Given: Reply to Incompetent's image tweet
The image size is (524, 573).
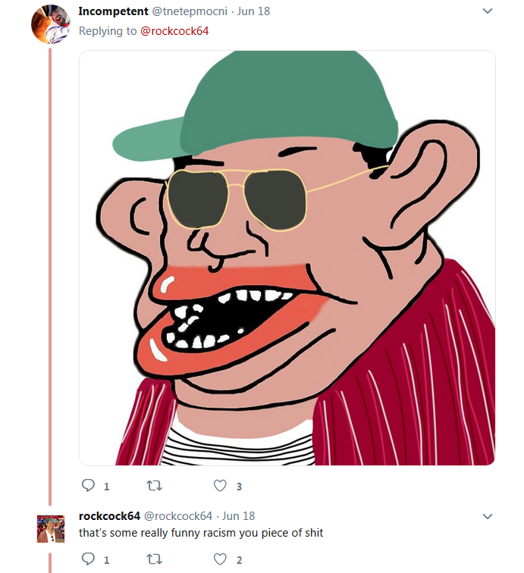Looking at the screenshot, I should tap(88, 486).
